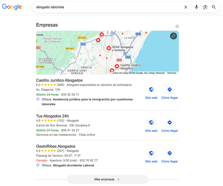
Task: Open the map Términos link
Action: click(x=171, y=73)
